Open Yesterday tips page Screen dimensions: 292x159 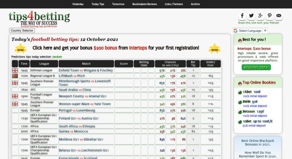tap(78, 4)
